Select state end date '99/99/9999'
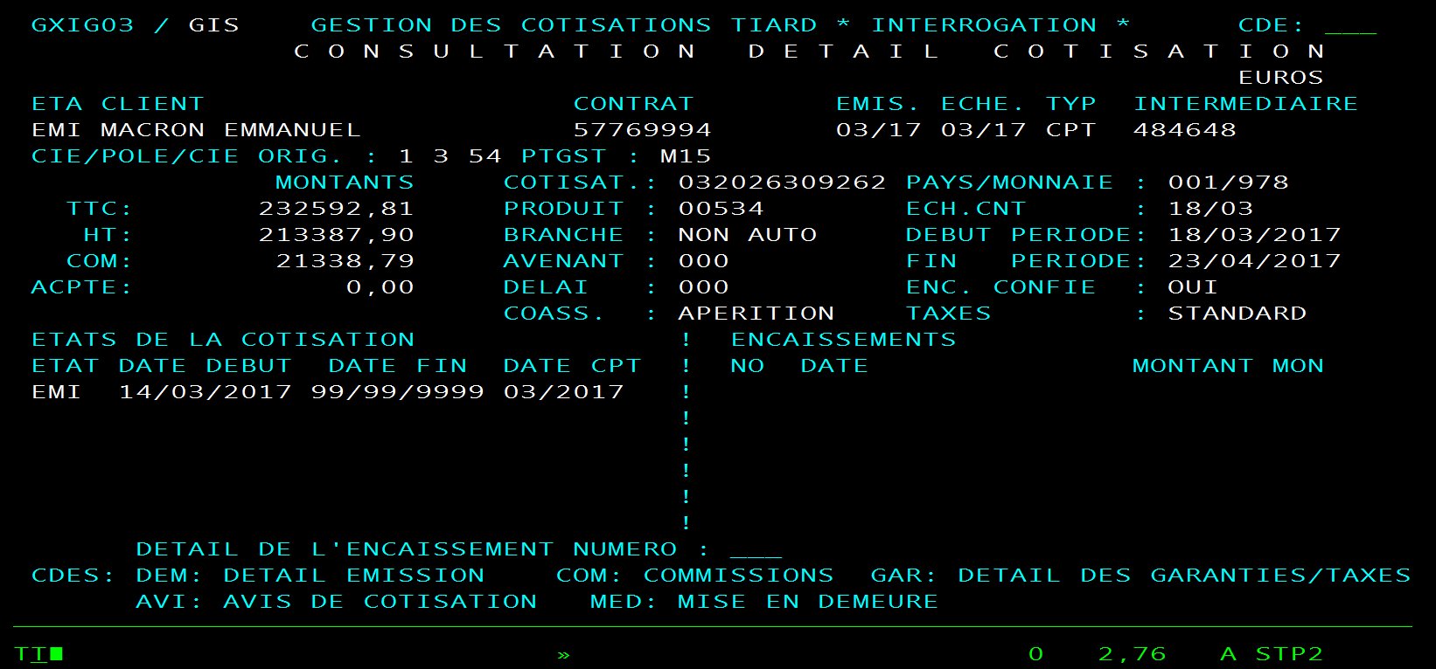1436x669 pixels. (397, 392)
